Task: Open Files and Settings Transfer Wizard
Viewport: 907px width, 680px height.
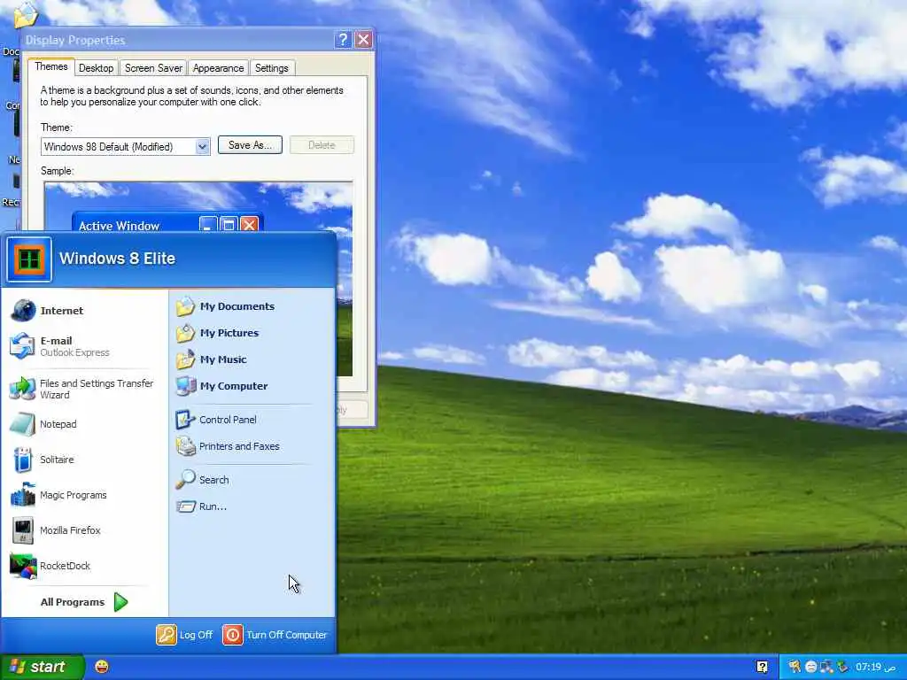Action: point(82,390)
